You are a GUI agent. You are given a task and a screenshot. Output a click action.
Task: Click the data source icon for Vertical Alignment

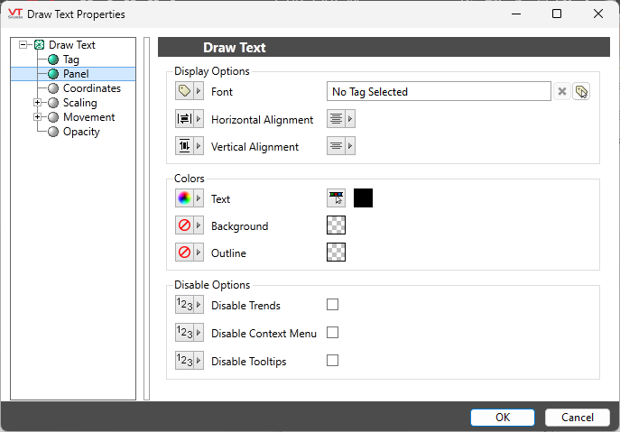pyautogui.click(x=184, y=146)
